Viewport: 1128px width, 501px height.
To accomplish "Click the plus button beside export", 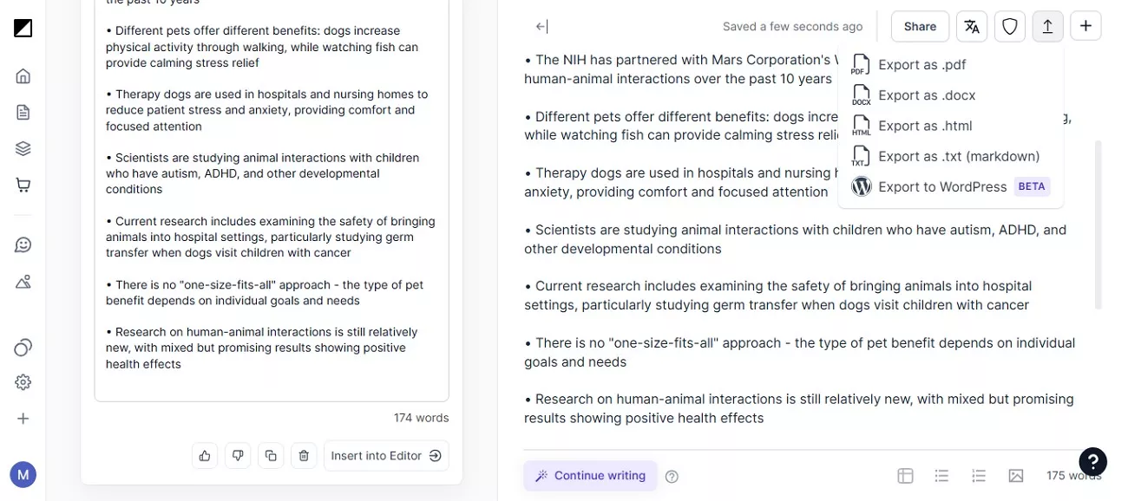I will 1085,27.
